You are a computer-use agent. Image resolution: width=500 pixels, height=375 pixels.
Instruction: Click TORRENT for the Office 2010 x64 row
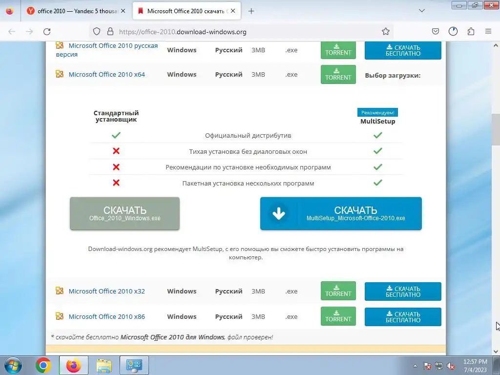(338, 74)
